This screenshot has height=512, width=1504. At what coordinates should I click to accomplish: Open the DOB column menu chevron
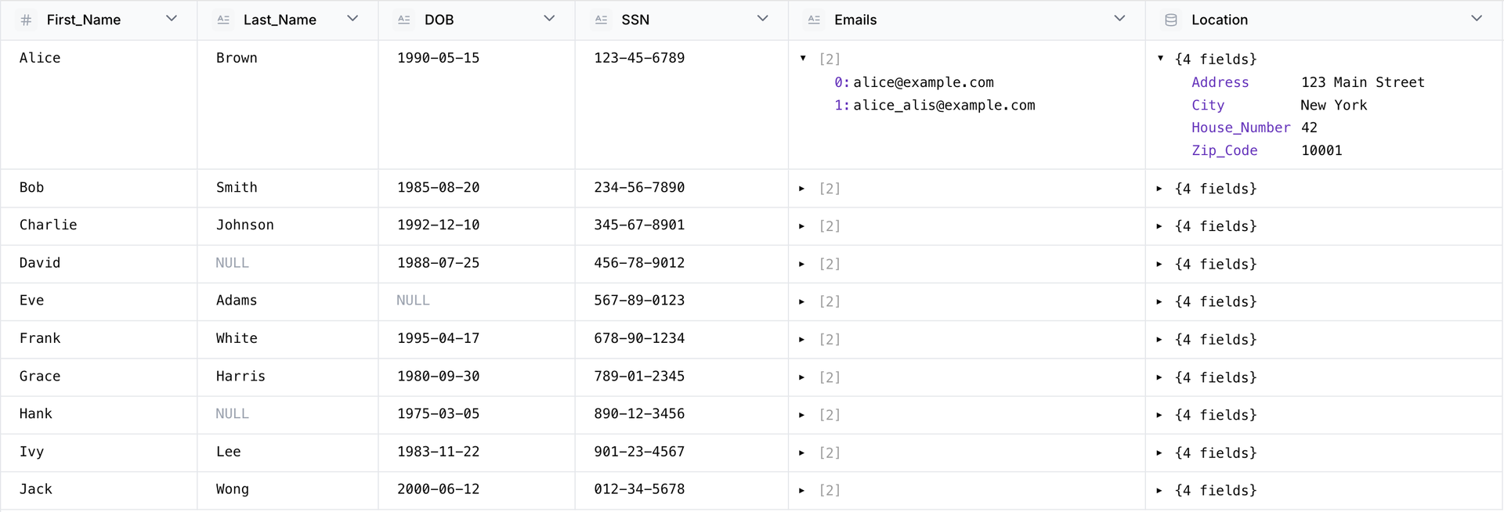(x=549, y=19)
